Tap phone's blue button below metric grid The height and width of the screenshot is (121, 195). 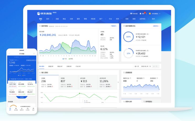(x=22, y=97)
